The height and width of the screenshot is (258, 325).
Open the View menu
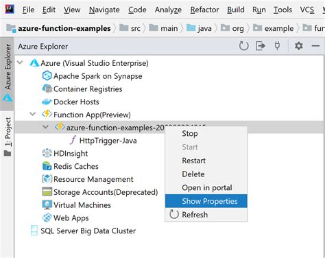[72, 10]
